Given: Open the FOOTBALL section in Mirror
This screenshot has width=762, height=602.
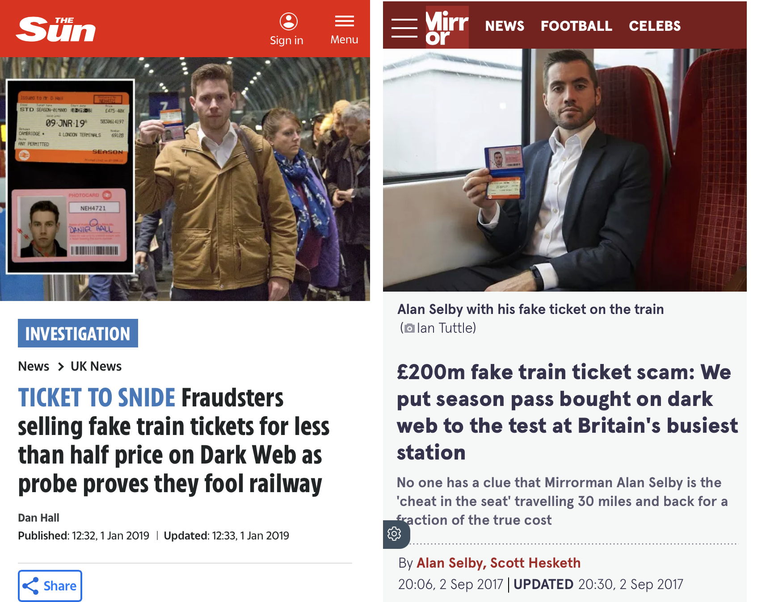Looking at the screenshot, I should [576, 26].
